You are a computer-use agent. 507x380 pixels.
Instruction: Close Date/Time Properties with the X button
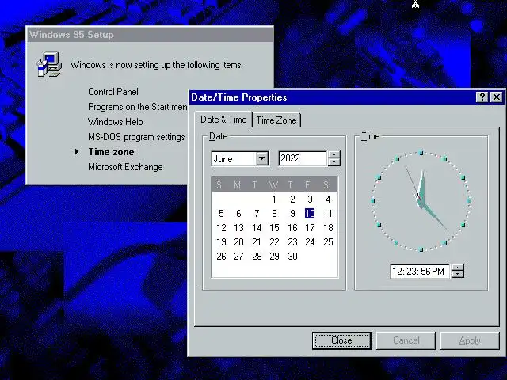point(497,97)
